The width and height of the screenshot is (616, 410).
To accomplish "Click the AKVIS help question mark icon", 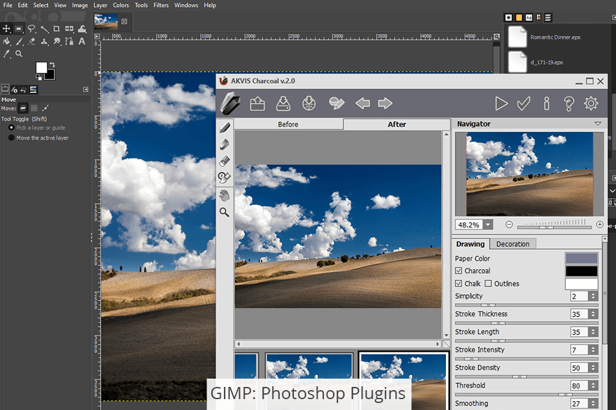I will [569, 103].
